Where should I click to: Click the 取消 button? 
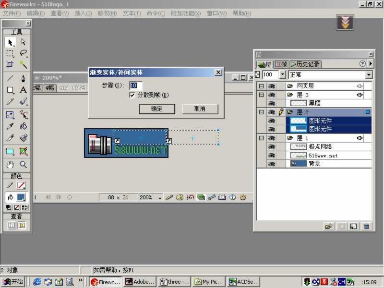200,109
